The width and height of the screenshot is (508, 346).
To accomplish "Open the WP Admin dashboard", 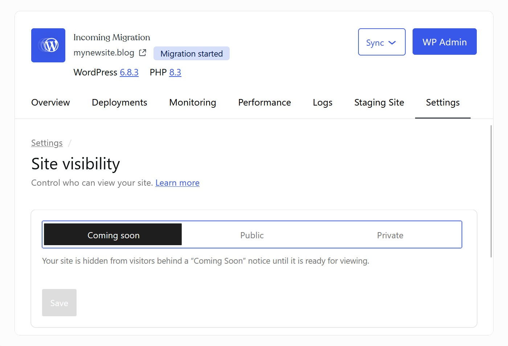I will 444,42.
